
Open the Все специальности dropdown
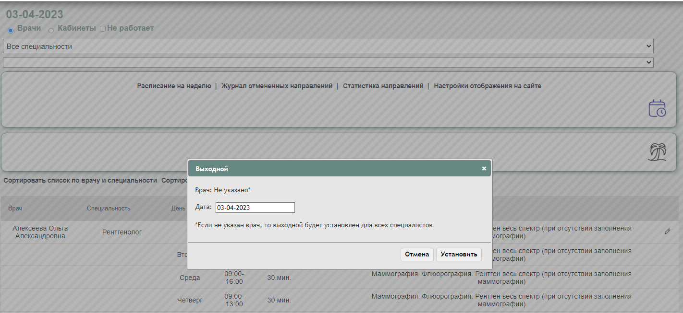coord(328,46)
